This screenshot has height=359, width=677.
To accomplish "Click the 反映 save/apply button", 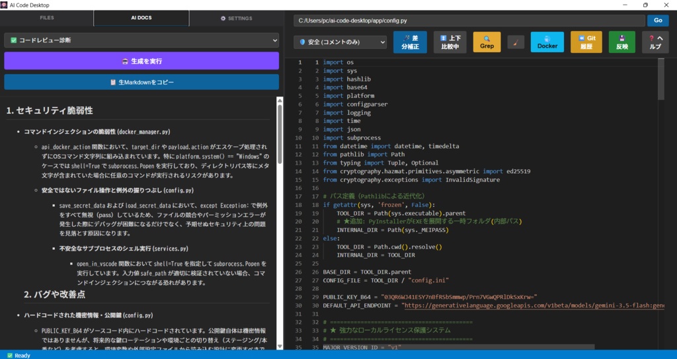I will pos(621,42).
